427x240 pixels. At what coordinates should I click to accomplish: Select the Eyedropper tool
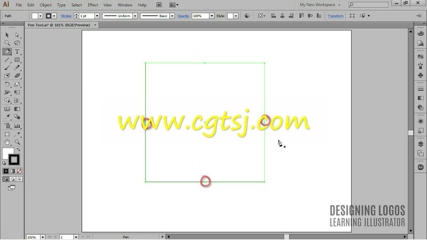(x=7, y=117)
